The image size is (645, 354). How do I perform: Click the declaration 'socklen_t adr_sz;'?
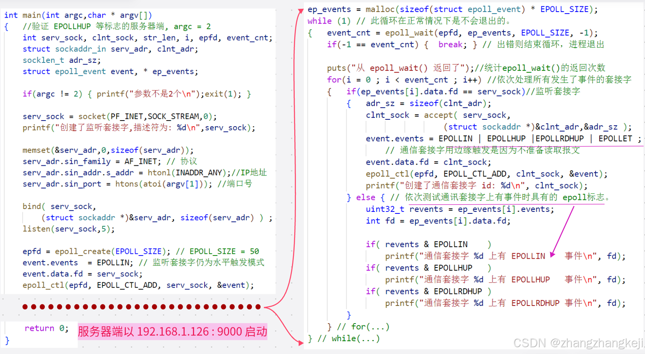coord(62,60)
